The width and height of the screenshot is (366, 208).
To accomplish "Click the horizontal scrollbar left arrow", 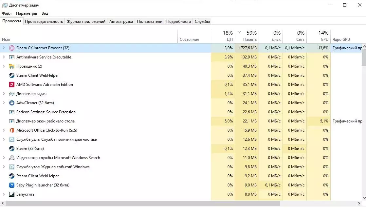I will (x=2, y=203).
